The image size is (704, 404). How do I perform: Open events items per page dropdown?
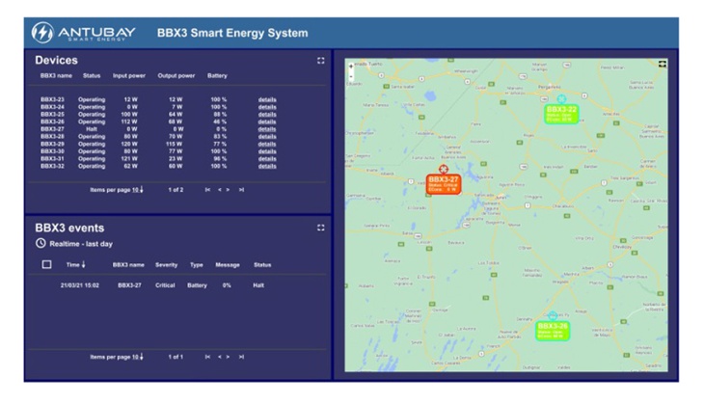(x=138, y=357)
